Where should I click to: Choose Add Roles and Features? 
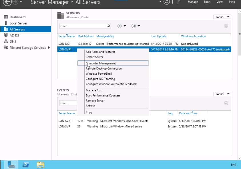[113, 52]
